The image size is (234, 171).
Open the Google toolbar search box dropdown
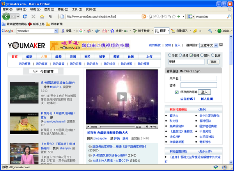pyautogui.click(x=56, y=31)
